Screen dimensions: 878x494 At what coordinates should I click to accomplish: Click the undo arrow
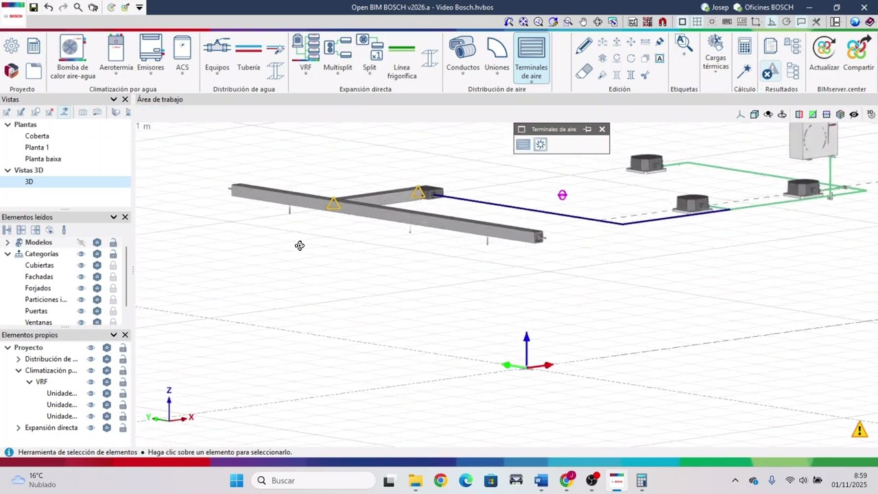click(x=48, y=8)
